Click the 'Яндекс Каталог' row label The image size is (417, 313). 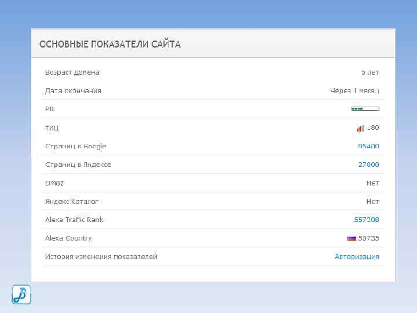(72, 202)
